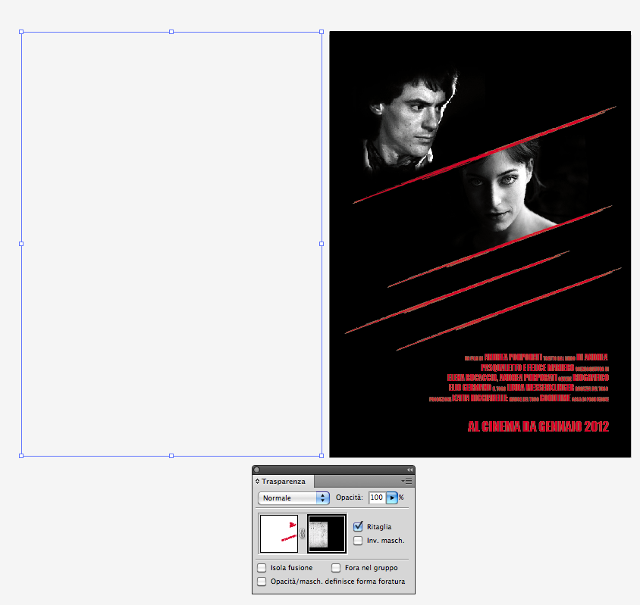640x605 pixels.
Task: Click the Opacità value field
Action: pyautogui.click(x=377, y=497)
